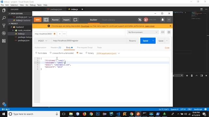Click the feedback smiley in status bar
The width and height of the screenshot is (209, 117).
click(205, 109)
